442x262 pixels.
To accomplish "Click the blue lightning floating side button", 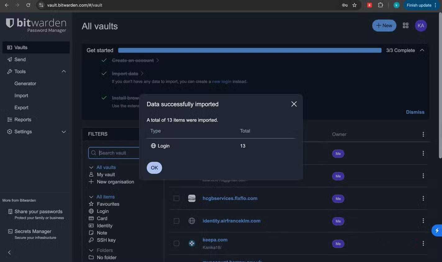I will point(437,230).
